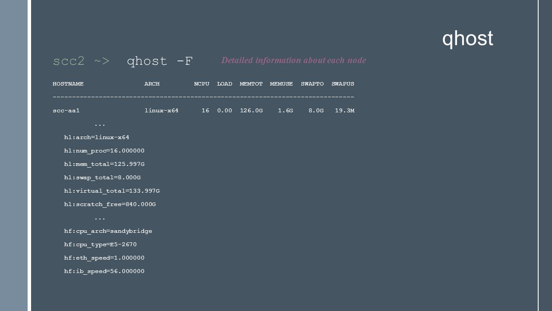This screenshot has width=552, height=311.
Task: Click the 'qhost' slide title
Action: click(467, 39)
